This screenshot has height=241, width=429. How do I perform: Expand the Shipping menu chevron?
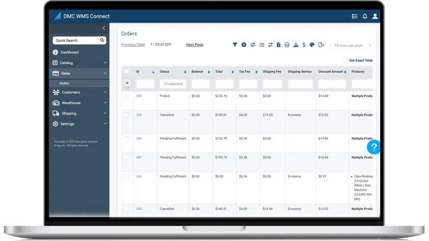[x=105, y=113]
